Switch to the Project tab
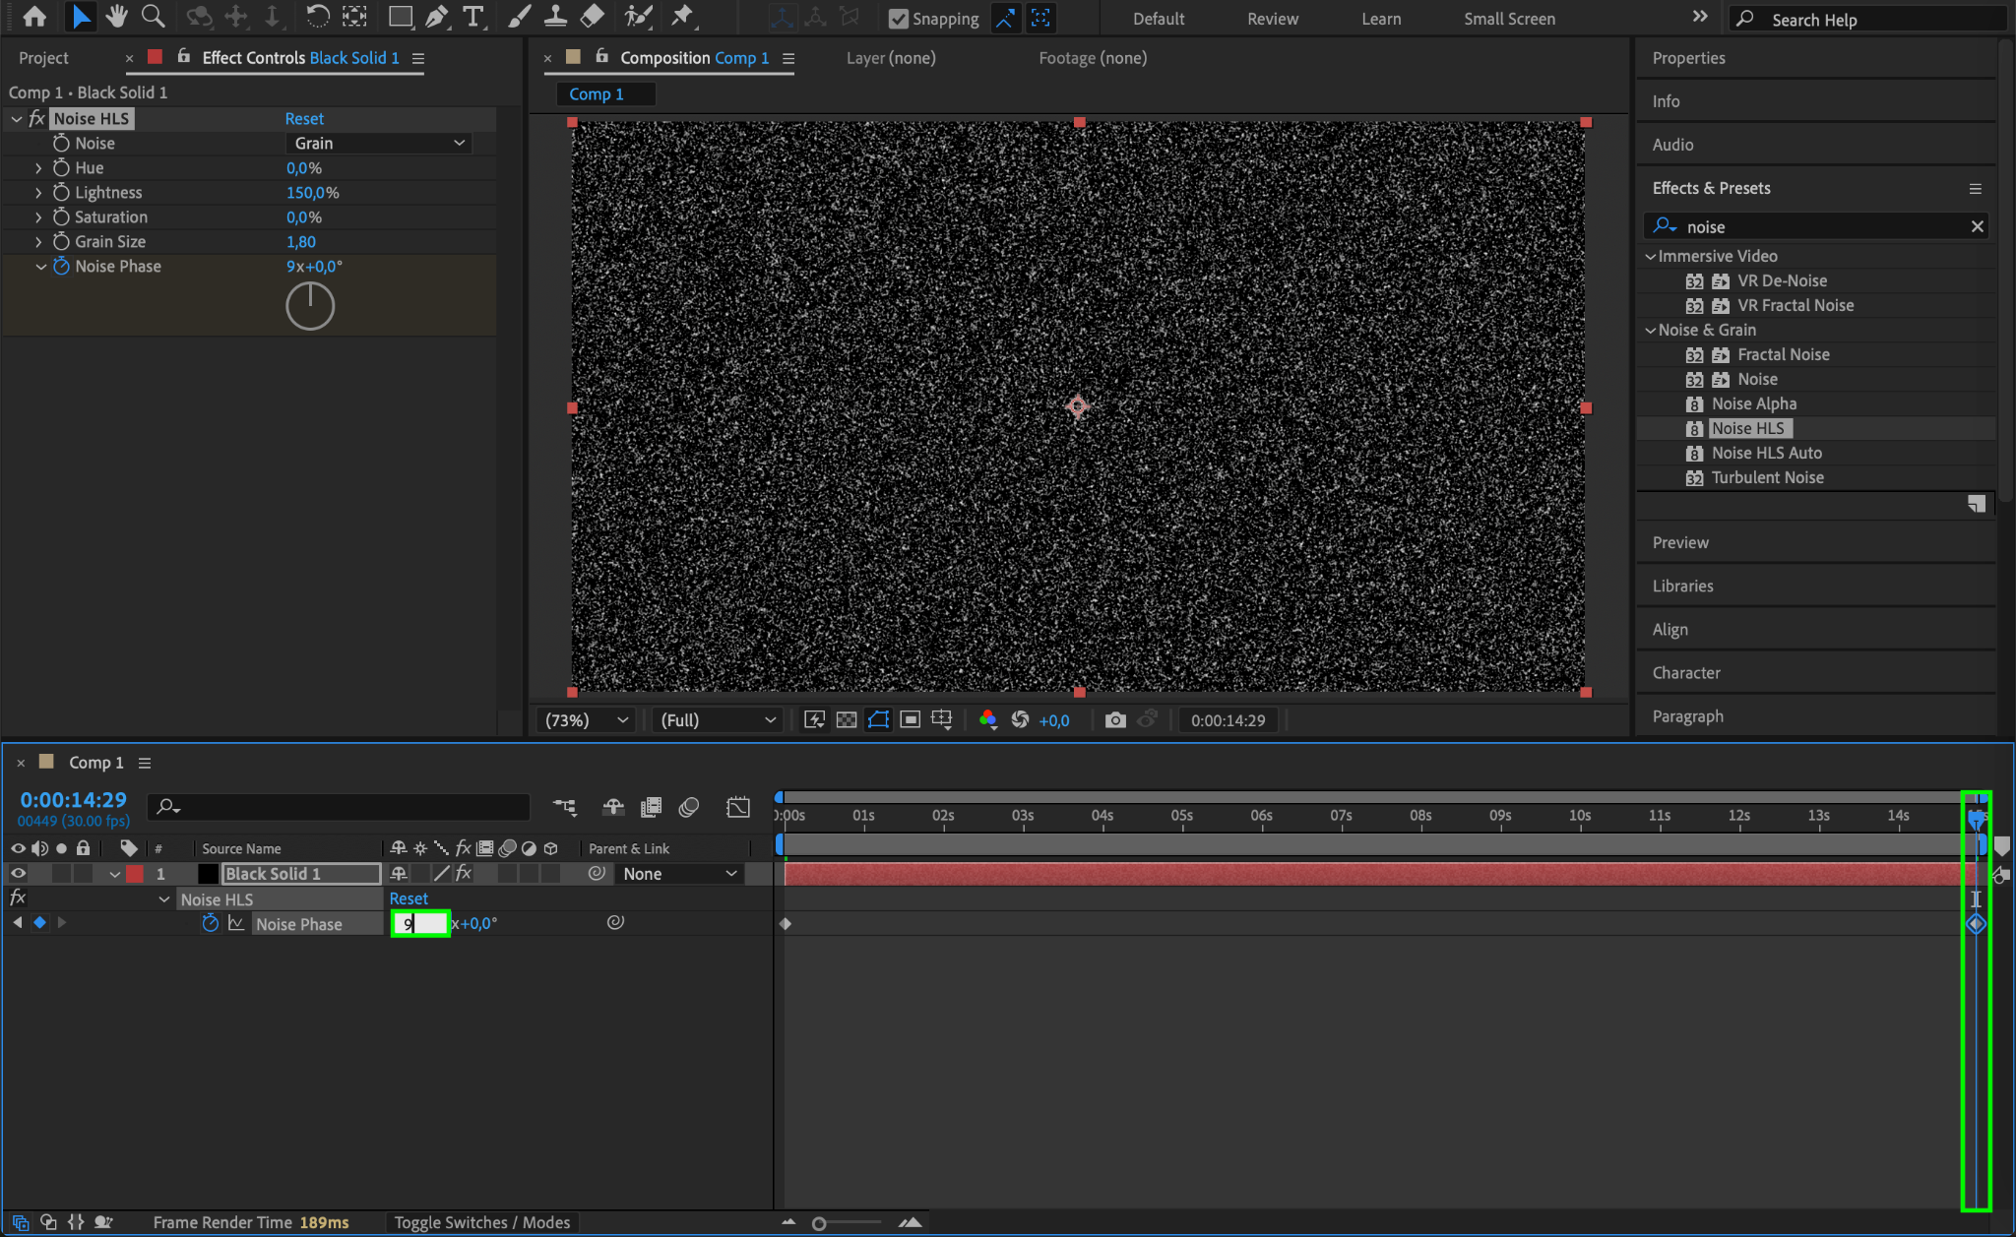The image size is (2016, 1237). coord(44,58)
